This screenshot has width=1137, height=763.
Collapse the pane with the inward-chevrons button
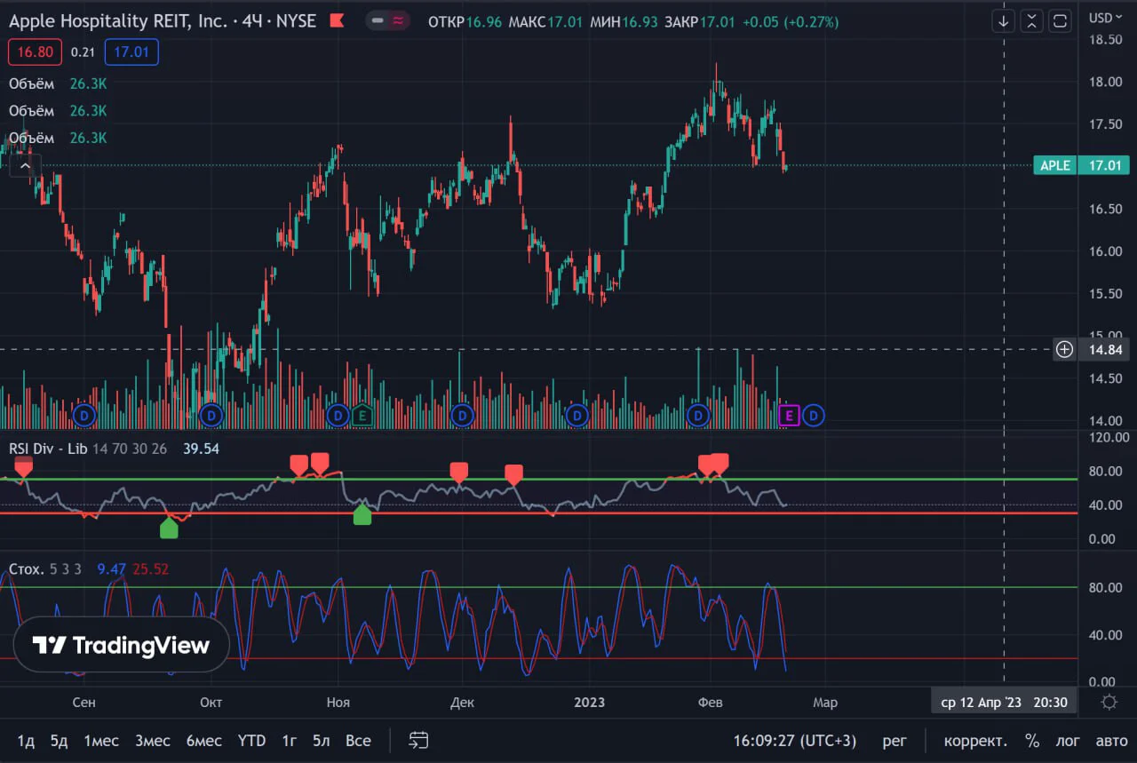pyautogui.click(x=1031, y=21)
